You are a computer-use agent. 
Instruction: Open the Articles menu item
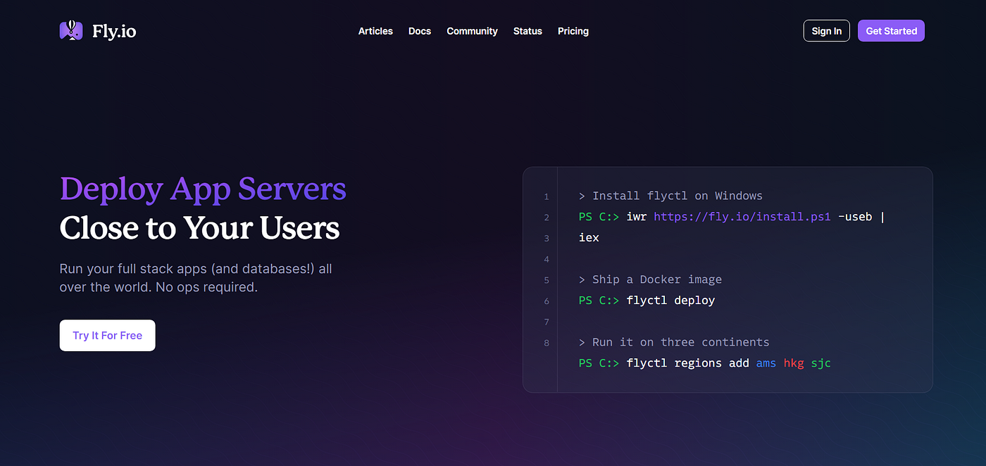[375, 31]
